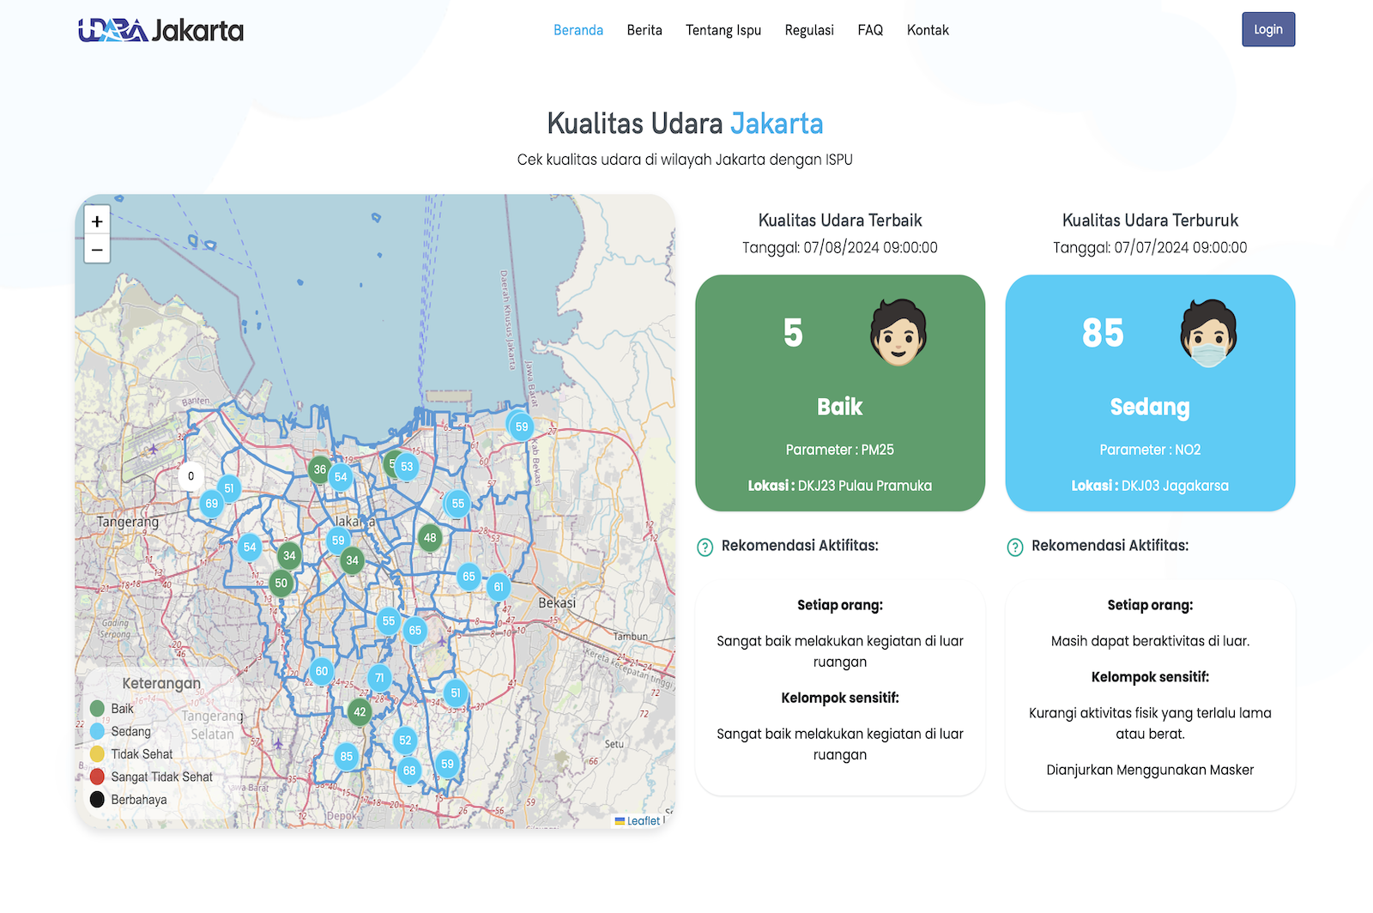The height and width of the screenshot is (913, 1373).
Task: Select the blue 68 map marker
Action: coord(409,771)
